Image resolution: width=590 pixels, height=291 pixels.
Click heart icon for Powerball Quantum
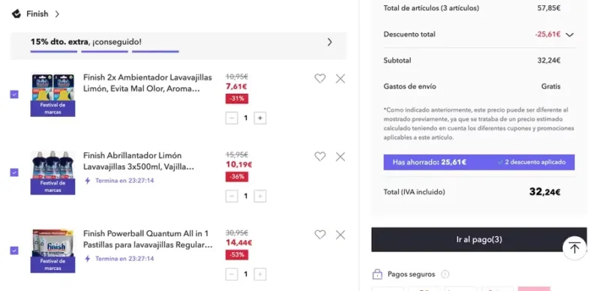click(320, 235)
